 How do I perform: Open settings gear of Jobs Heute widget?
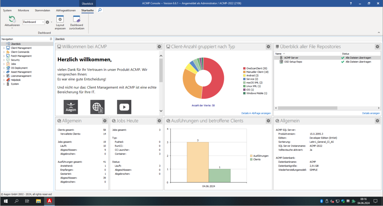(x=159, y=121)
